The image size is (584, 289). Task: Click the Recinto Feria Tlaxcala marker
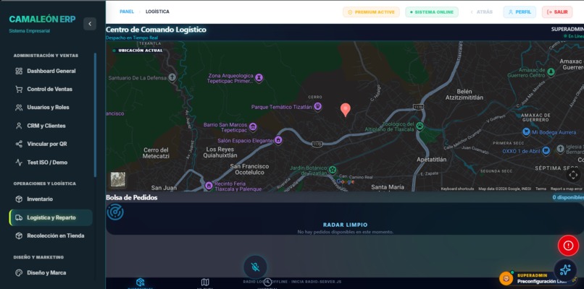pos(209,185)
